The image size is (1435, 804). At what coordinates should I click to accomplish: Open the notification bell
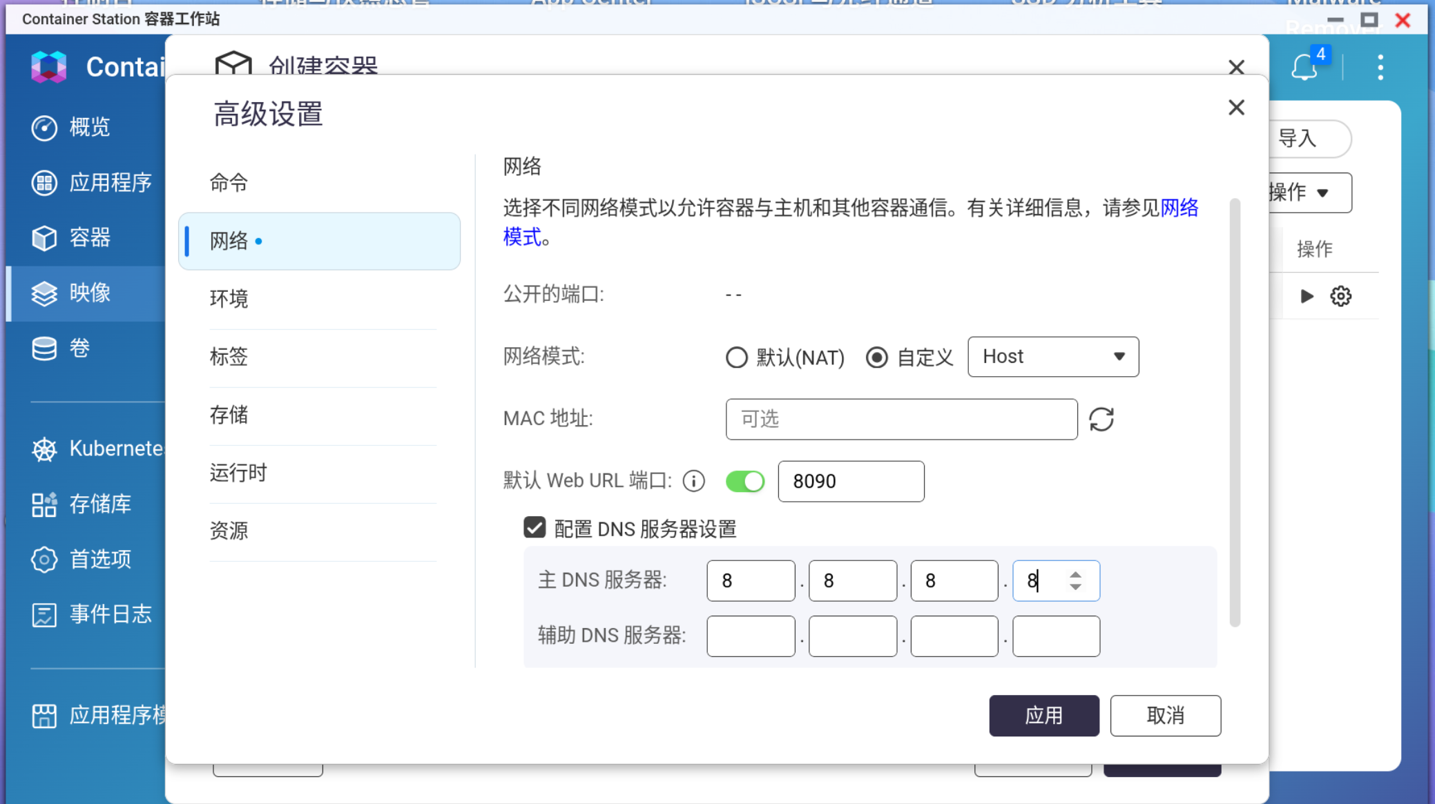point(1304,66)
